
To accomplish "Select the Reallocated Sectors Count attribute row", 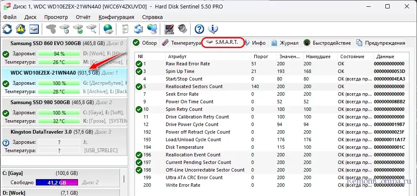I will coord(194,86).
